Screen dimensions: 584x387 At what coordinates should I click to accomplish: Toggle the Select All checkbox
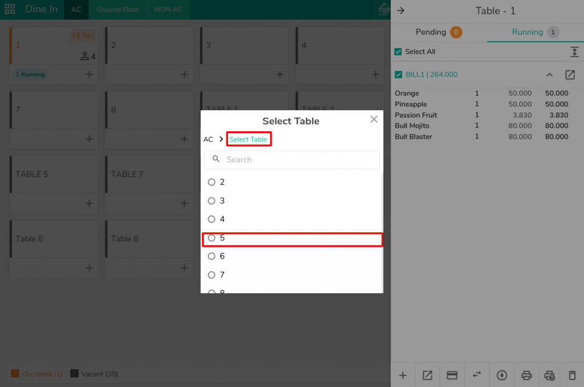tap(398, 51)
